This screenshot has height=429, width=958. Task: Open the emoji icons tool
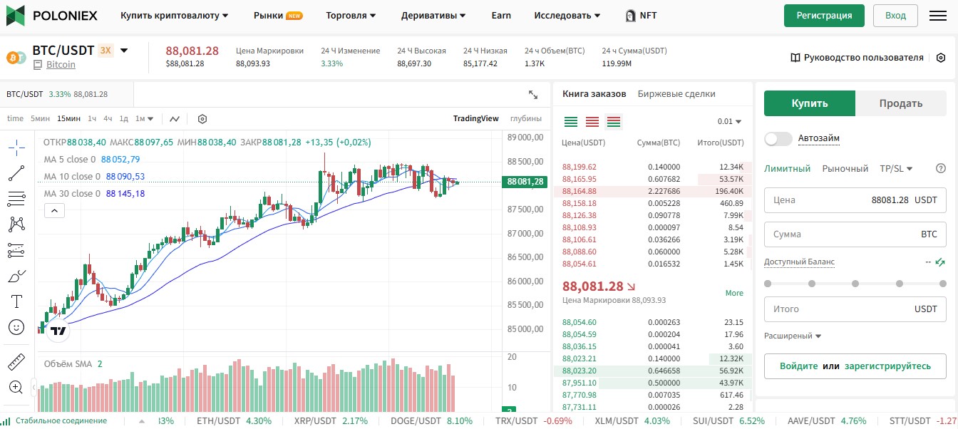[16, 327]
